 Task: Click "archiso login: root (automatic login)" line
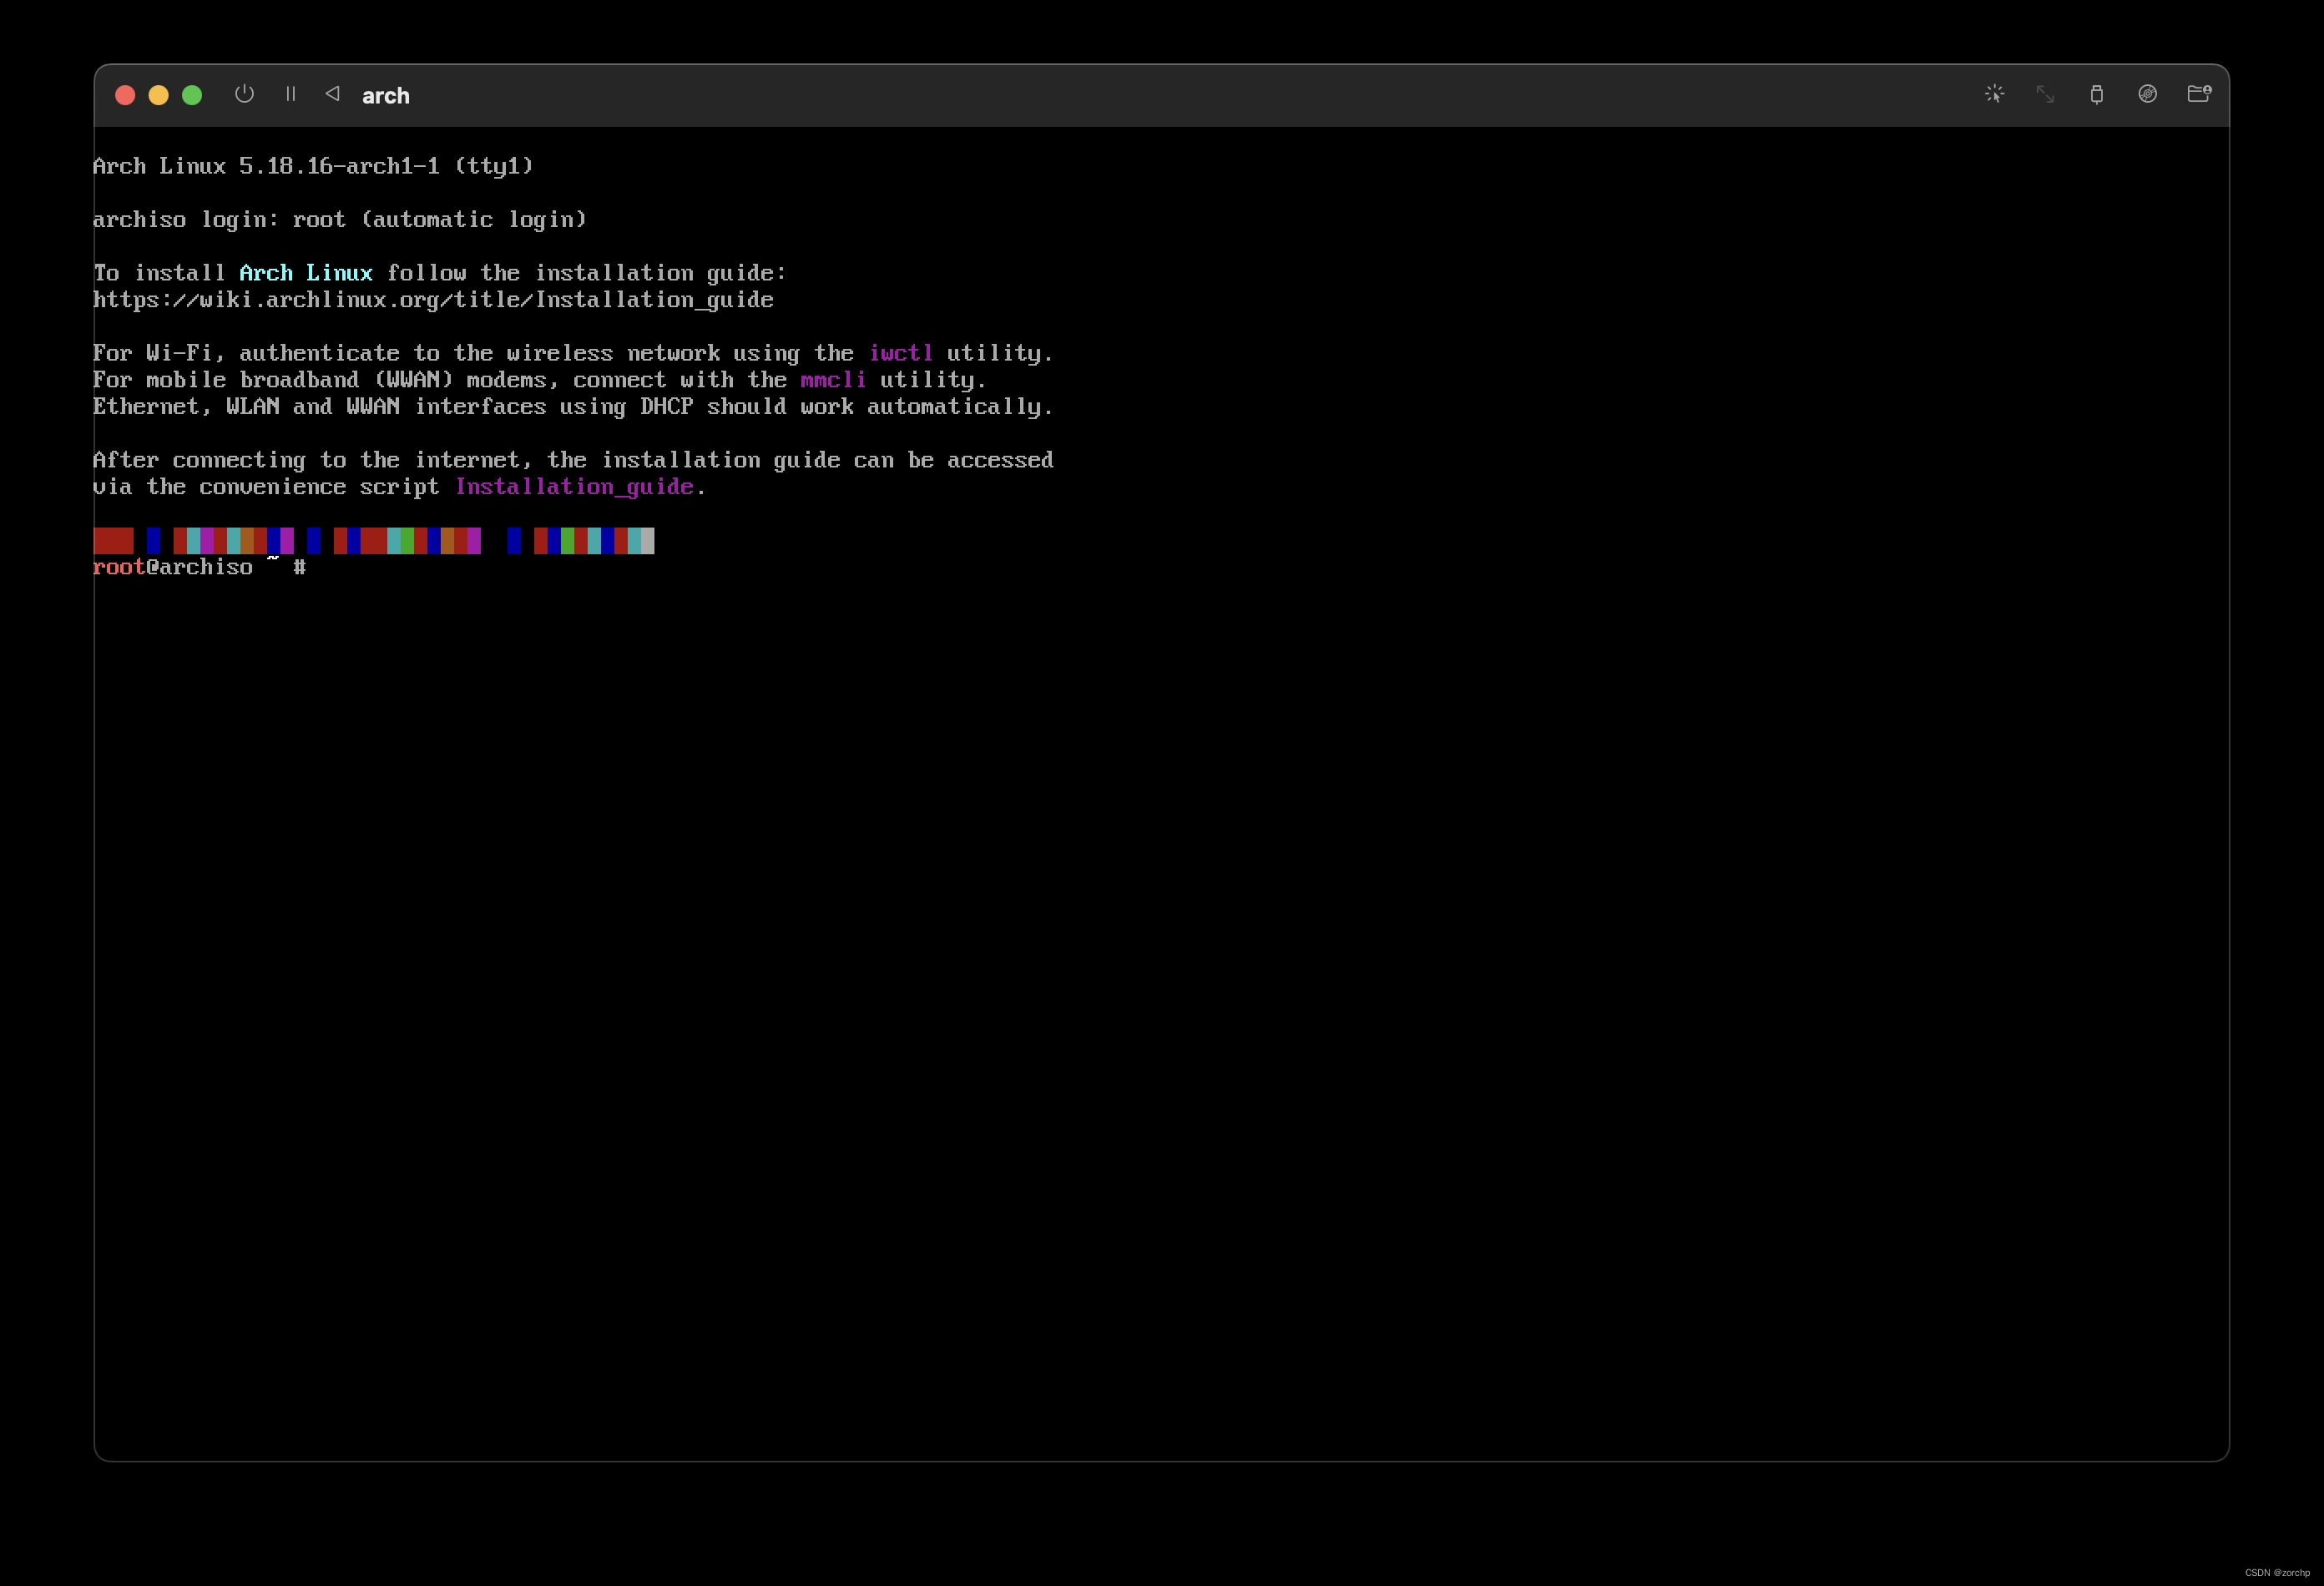tap(340, 220)
